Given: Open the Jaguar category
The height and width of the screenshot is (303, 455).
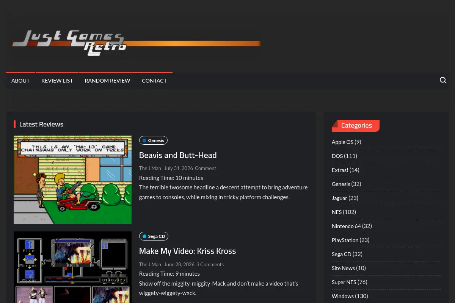Looking at the screenshot, I should (x=339, y=198).
